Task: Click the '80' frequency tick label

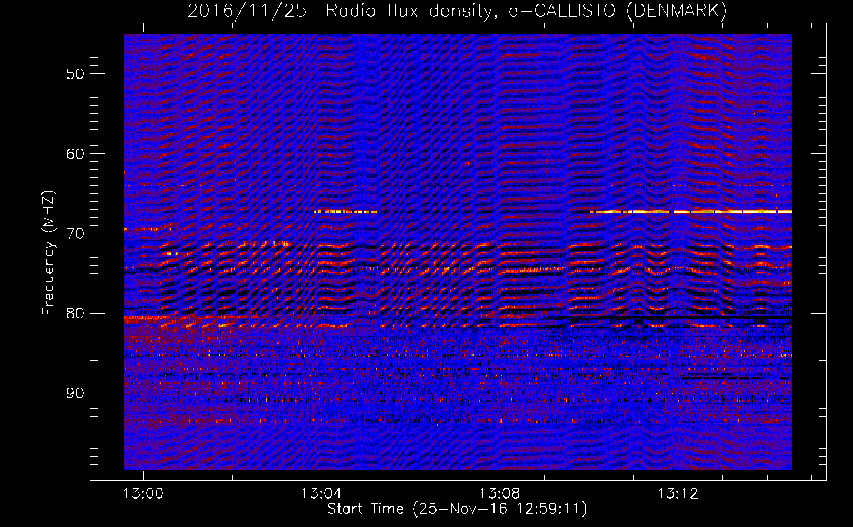Action: click(x=75, y=314)
